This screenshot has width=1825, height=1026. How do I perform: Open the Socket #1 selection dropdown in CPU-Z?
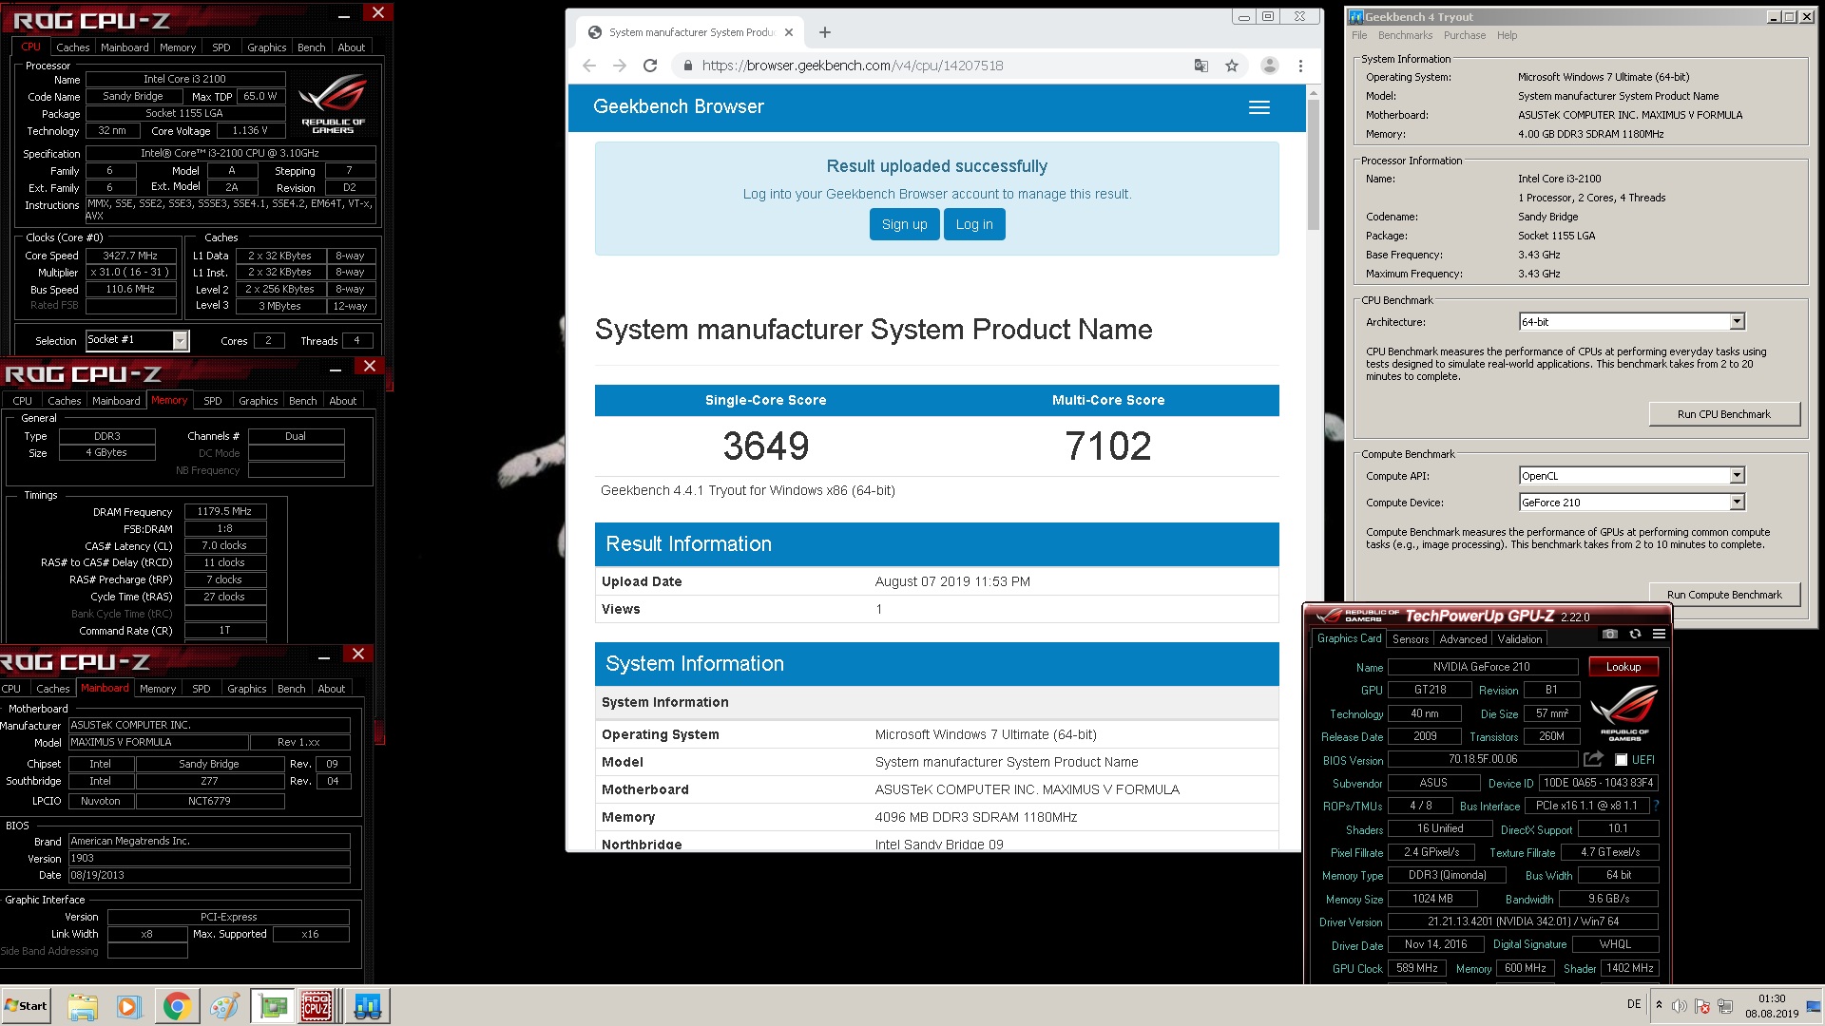pyautogui.click(x=180, y=340)
